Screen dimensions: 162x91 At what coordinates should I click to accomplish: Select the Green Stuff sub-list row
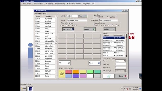[x=45, y=34]
